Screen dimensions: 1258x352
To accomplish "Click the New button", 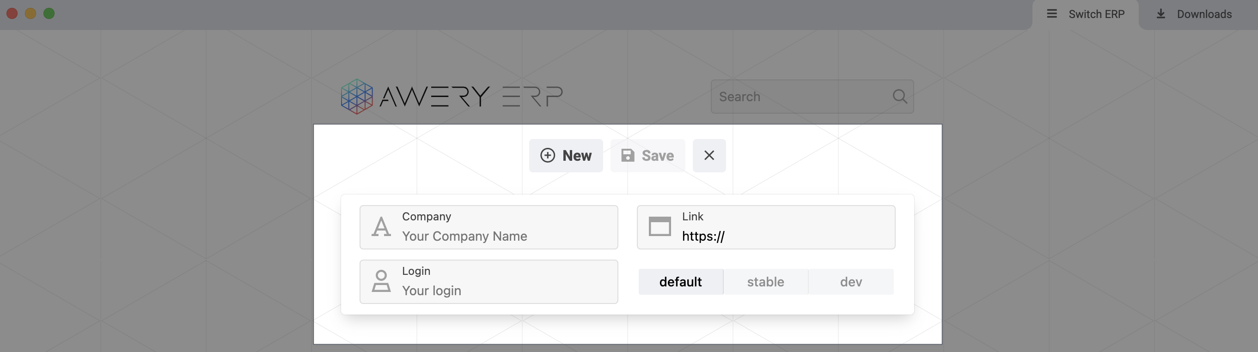I will pyautogui.click(x=566, y=155).
